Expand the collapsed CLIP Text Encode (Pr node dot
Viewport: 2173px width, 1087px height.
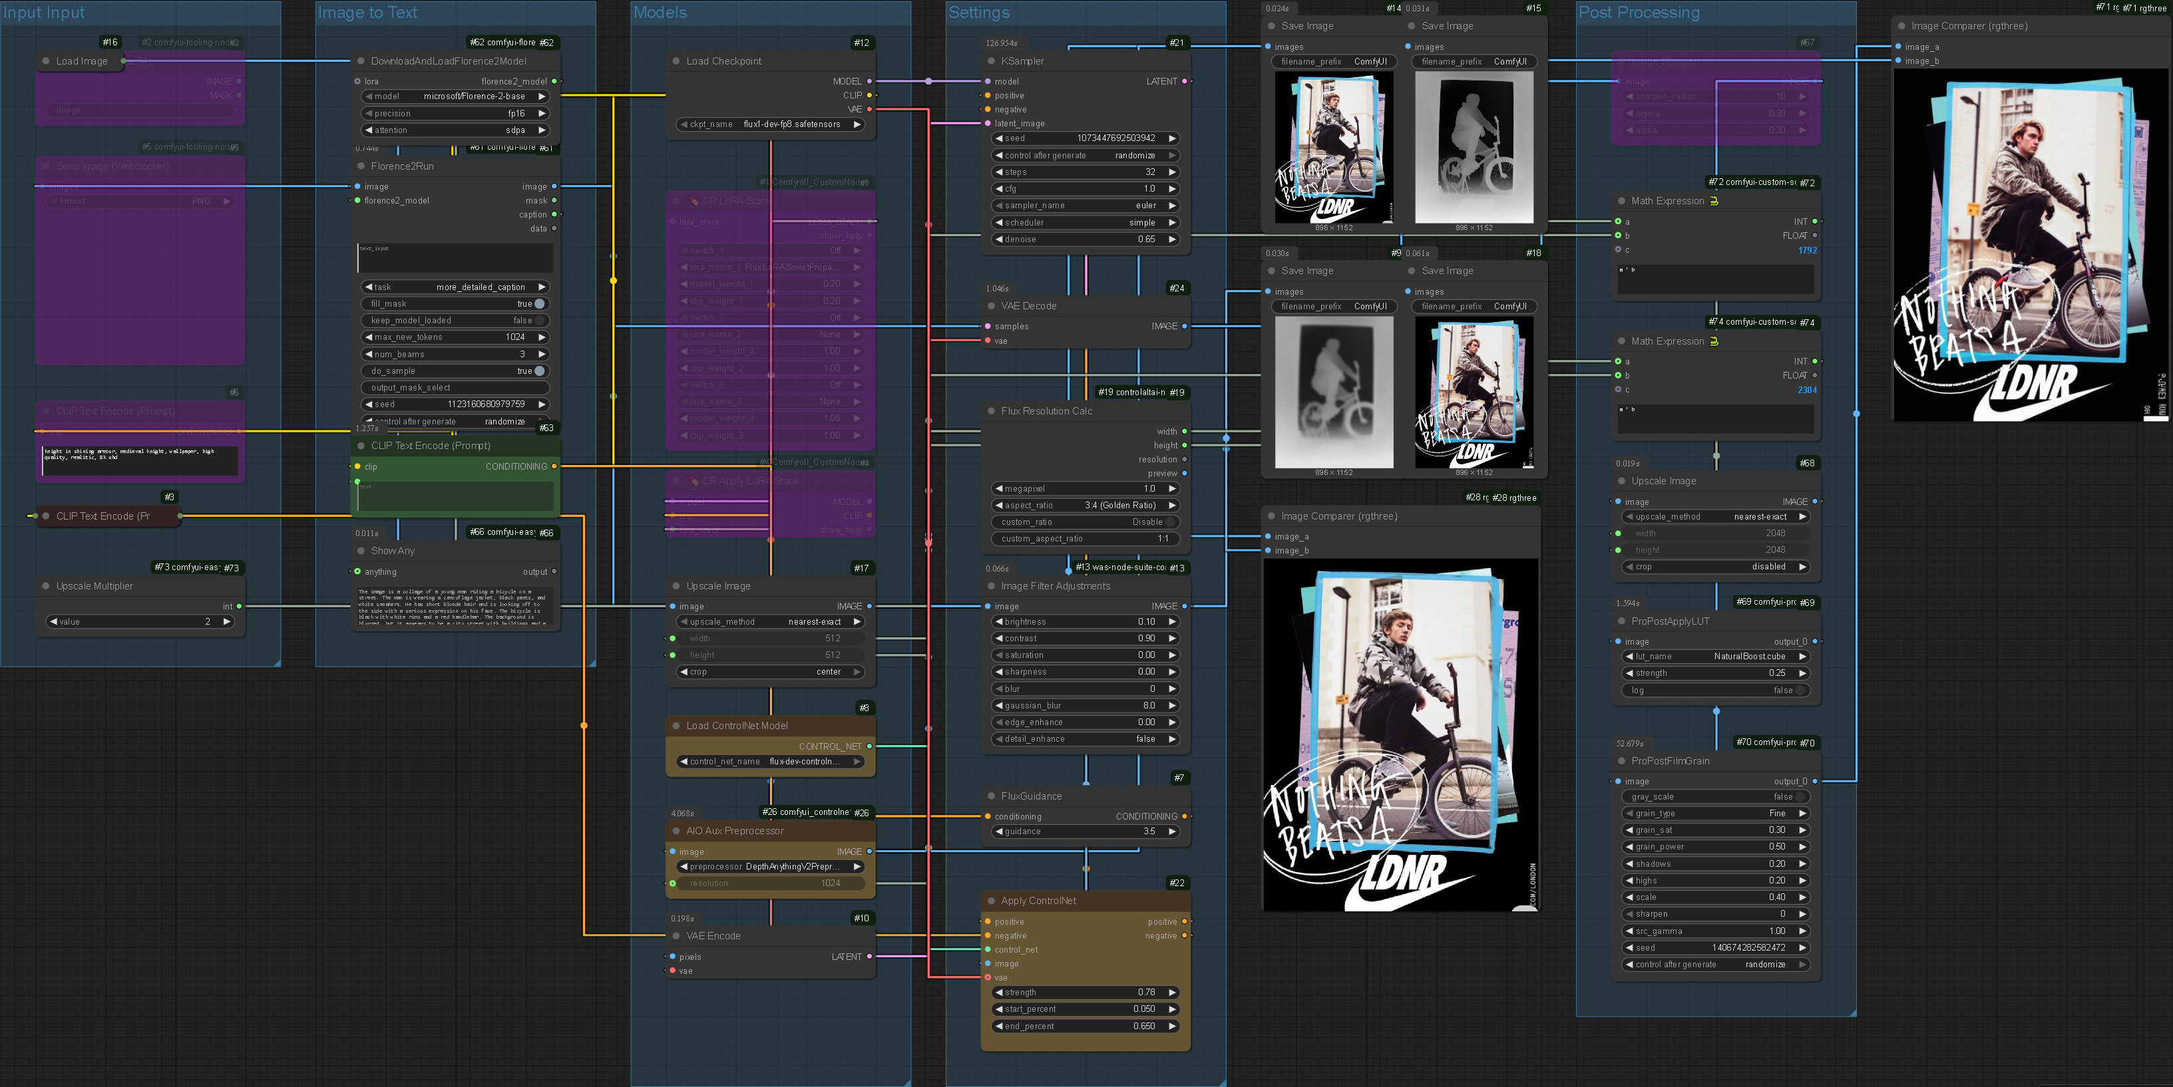coord(47,516)
